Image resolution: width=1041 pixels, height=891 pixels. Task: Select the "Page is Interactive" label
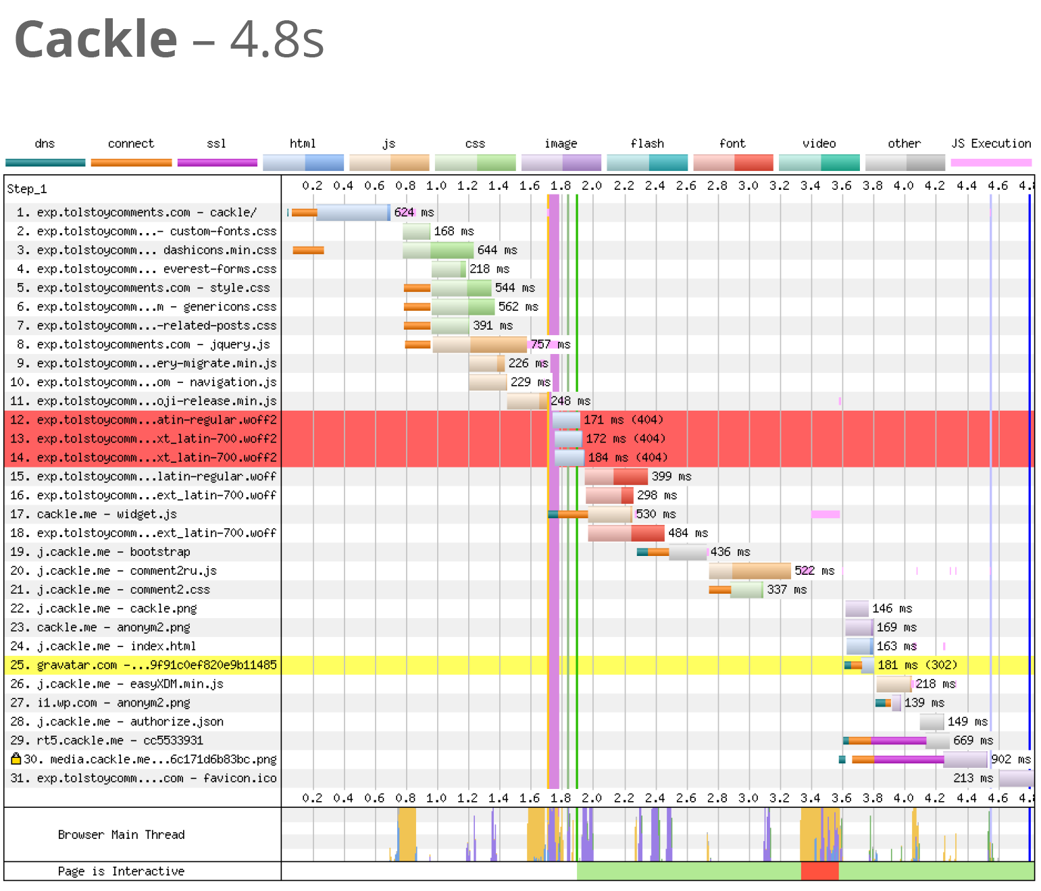[121, 871]
